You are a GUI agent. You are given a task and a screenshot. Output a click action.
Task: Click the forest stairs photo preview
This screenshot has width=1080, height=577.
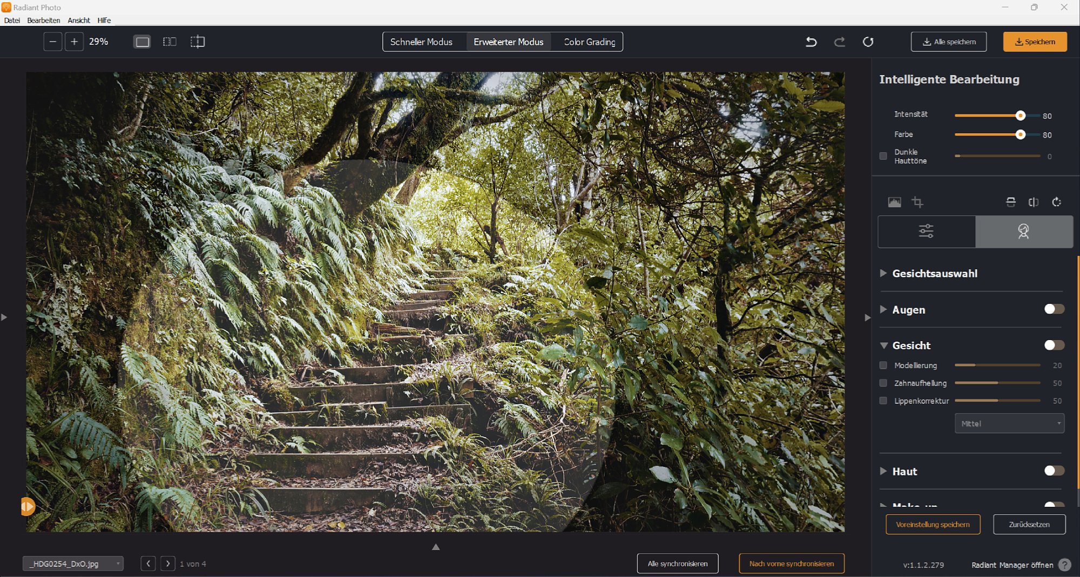[435, 302]
